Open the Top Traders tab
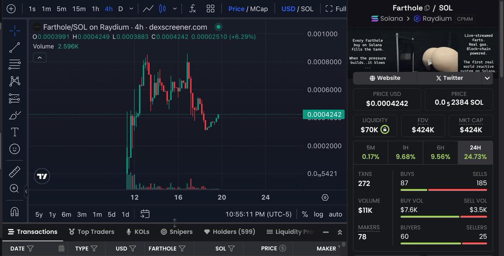 tap(91, 232)
